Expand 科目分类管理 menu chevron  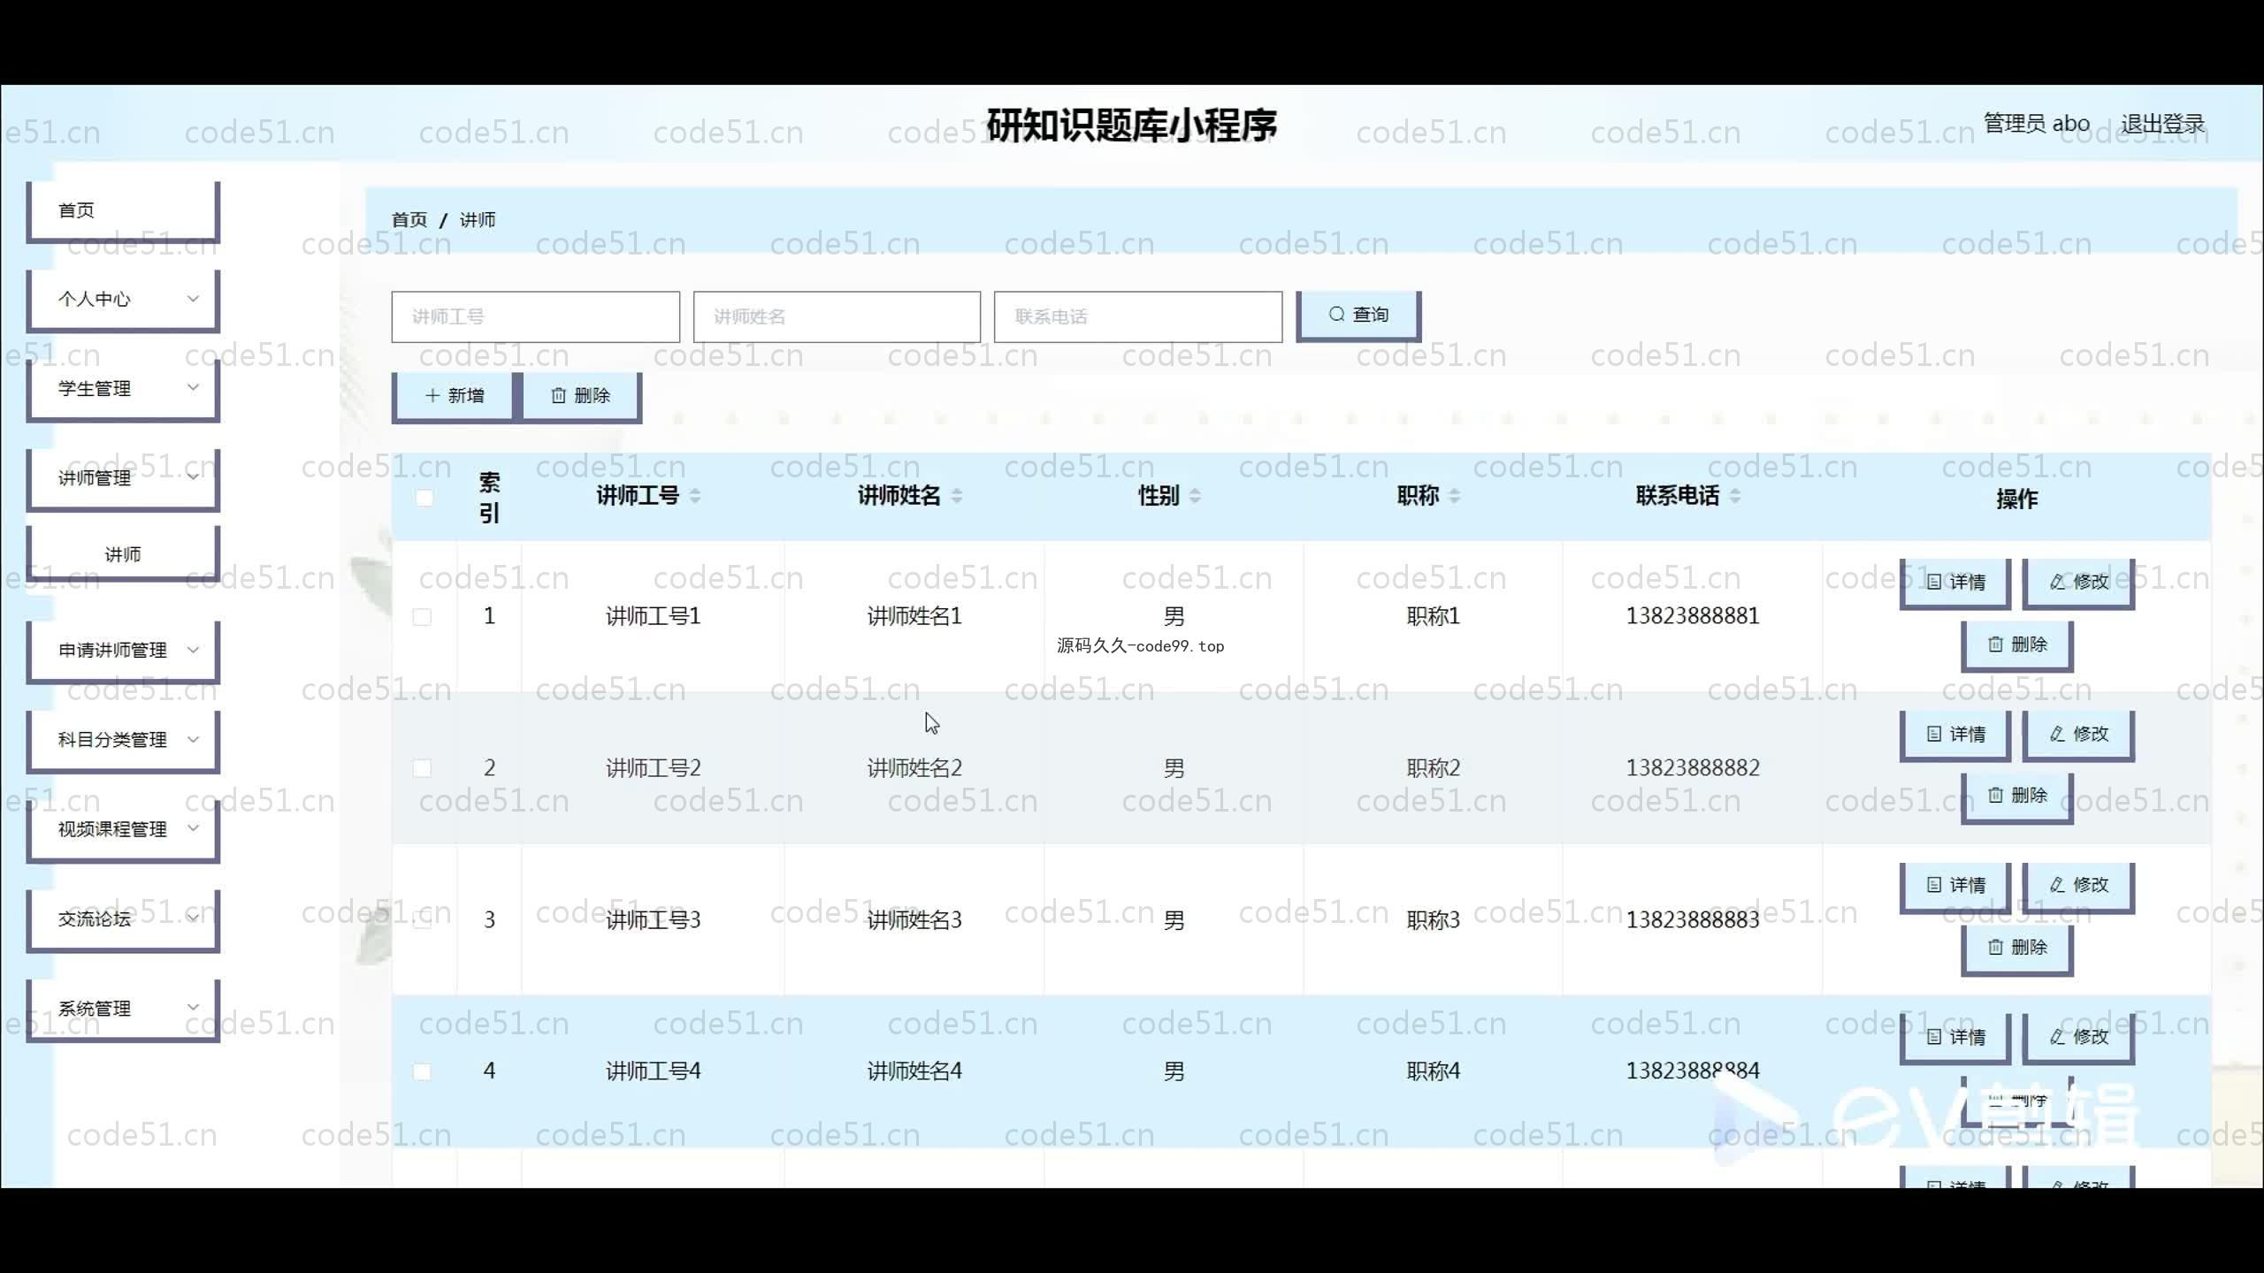[x=193, y=739]
